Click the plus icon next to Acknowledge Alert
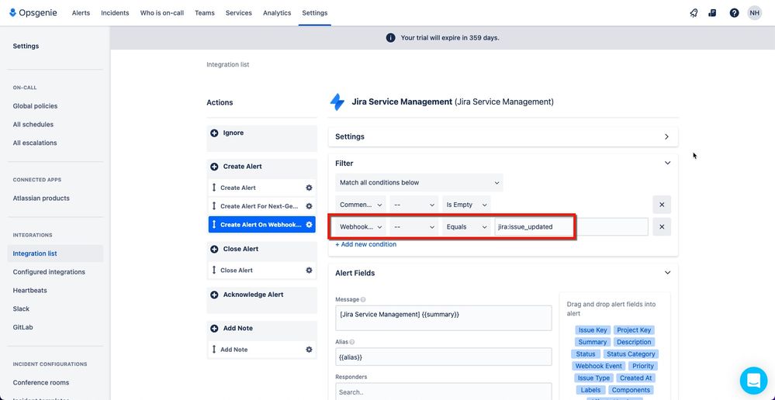This screenshot has width=775, height=400. (x=214, y=295)
